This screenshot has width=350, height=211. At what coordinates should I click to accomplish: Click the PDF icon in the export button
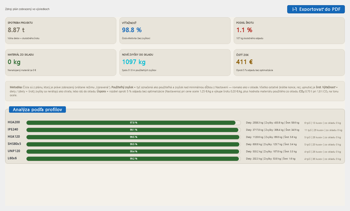click(x=295, y=9)
